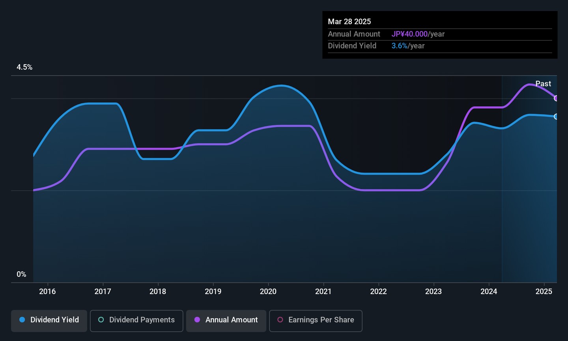The height and width of the screenshot is (341, 568).
Task: Hide the Annual Amount series
Action: [x=226, y=320]
